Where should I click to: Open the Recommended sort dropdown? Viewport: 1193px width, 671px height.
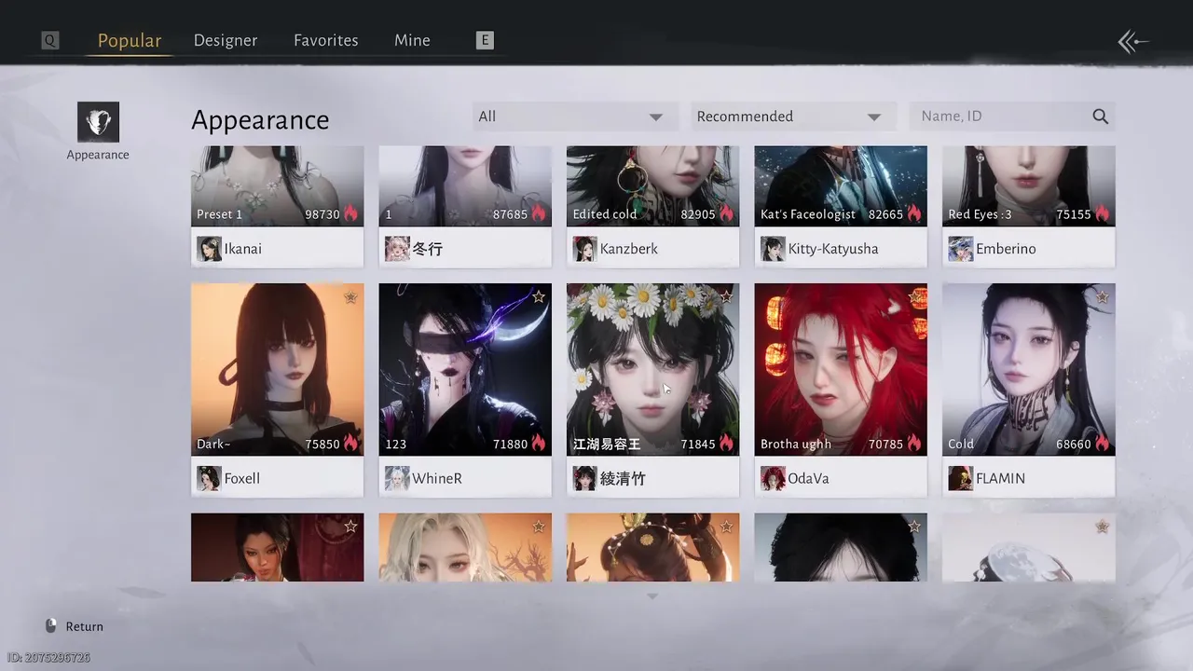(793, 116)
